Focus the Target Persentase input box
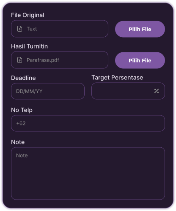Viewport: 176px width, 211px height. [x=128, y=91]
